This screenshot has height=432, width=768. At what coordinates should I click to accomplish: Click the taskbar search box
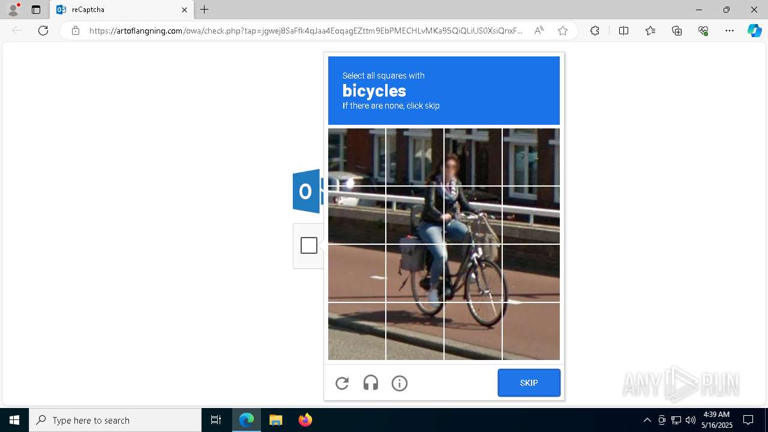pos(115,420)
